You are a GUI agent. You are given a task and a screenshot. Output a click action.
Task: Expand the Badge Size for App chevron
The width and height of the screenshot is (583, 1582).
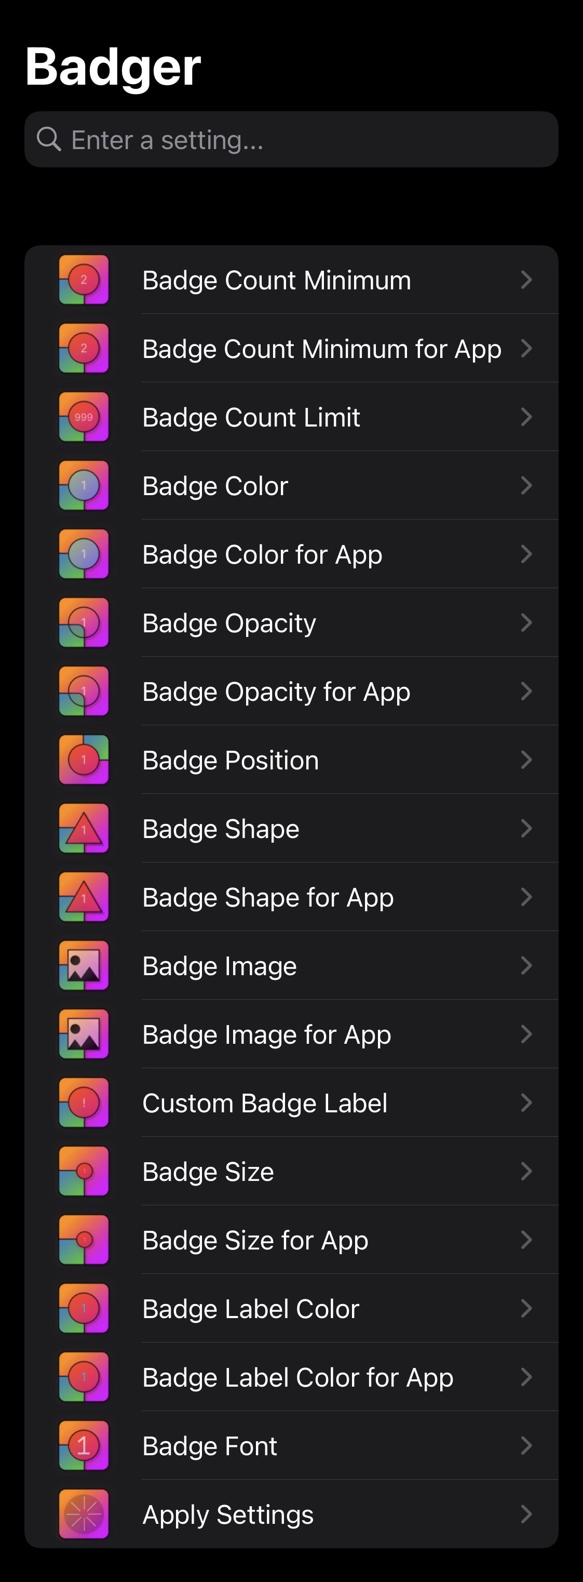526,1240
